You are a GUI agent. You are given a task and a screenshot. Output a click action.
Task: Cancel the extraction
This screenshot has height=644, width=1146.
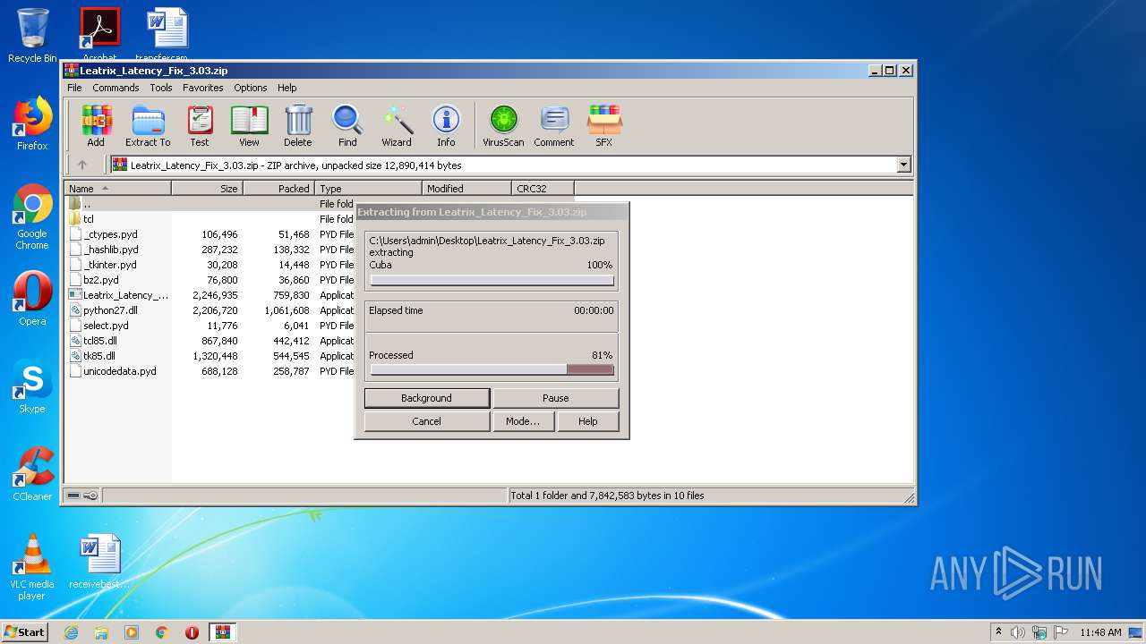(x=426, y=421)
